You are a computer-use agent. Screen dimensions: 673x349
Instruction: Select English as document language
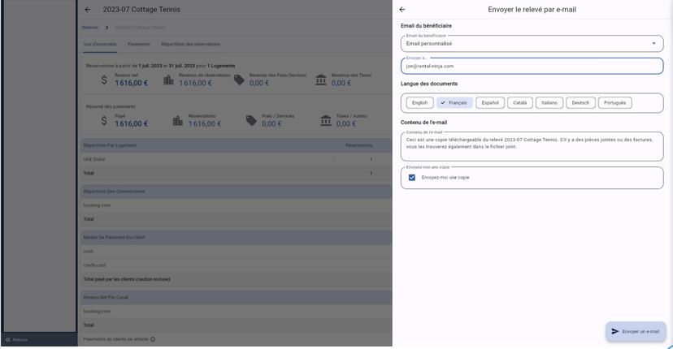[419, 103]
